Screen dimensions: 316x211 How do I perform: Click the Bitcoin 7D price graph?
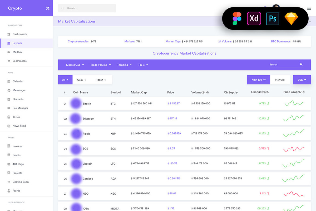295,103
